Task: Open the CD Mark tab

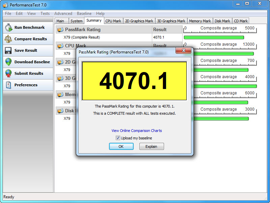Action: tap(241, 21)
